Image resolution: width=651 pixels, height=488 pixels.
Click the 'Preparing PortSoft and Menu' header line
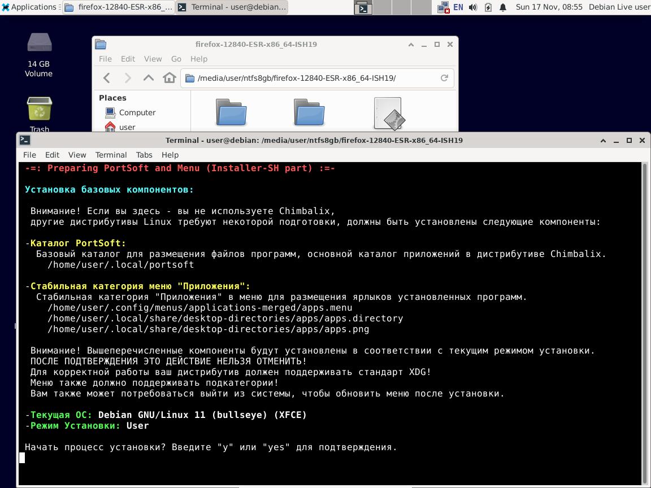[180, 168]
